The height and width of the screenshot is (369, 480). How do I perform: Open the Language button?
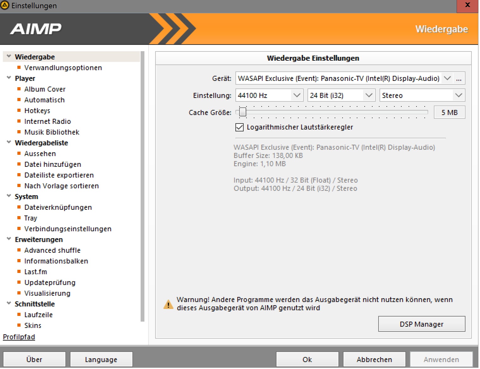(x=101, y=360)
